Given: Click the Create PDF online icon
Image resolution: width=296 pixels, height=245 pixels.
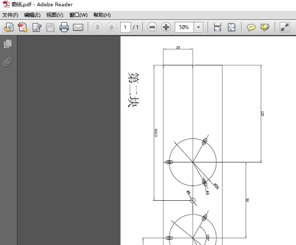Looking at the screenshot, I should pyautogui.click(x=23, y=28).
